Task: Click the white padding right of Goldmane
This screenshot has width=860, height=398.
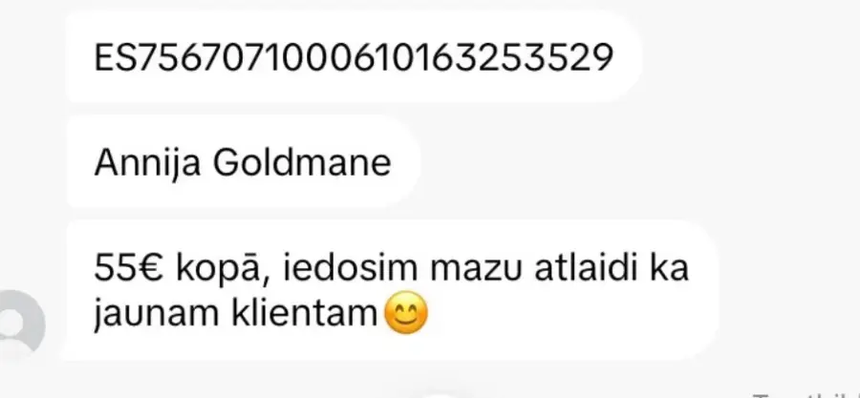Action: (x=406, y=162)
